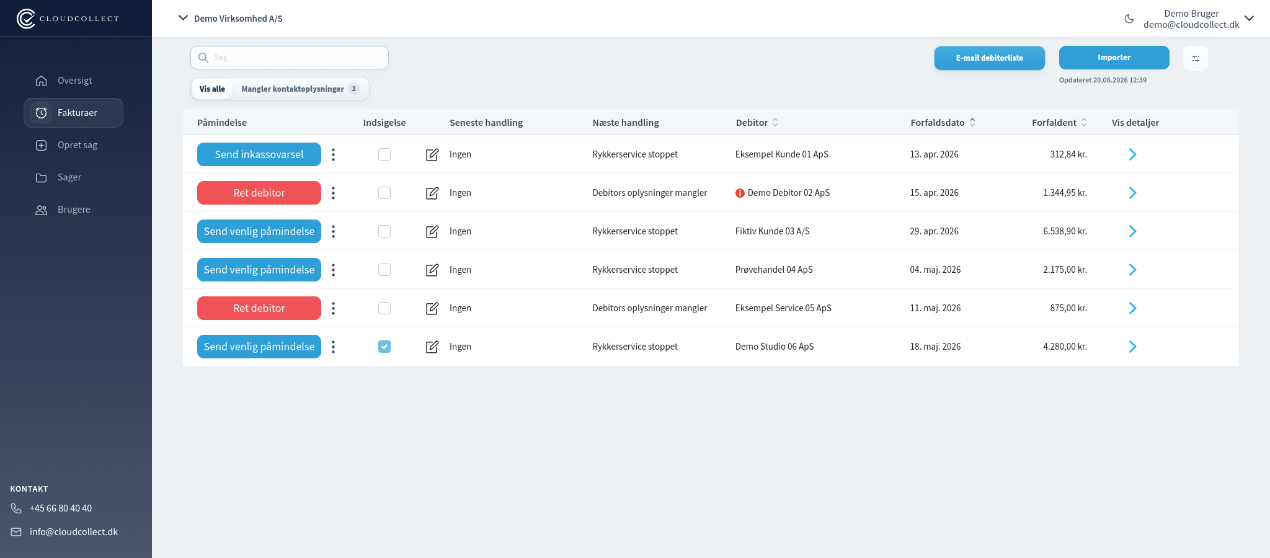Check Indsigelse for Eksempel Kunde 01 ApS
The width and height of the screenshot is (1270, 558).
pos(384,154)
